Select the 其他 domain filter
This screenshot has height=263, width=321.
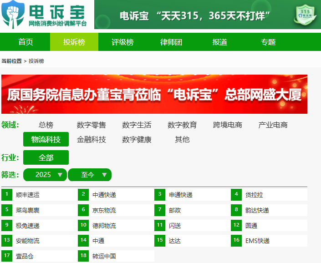coord(182,140)
